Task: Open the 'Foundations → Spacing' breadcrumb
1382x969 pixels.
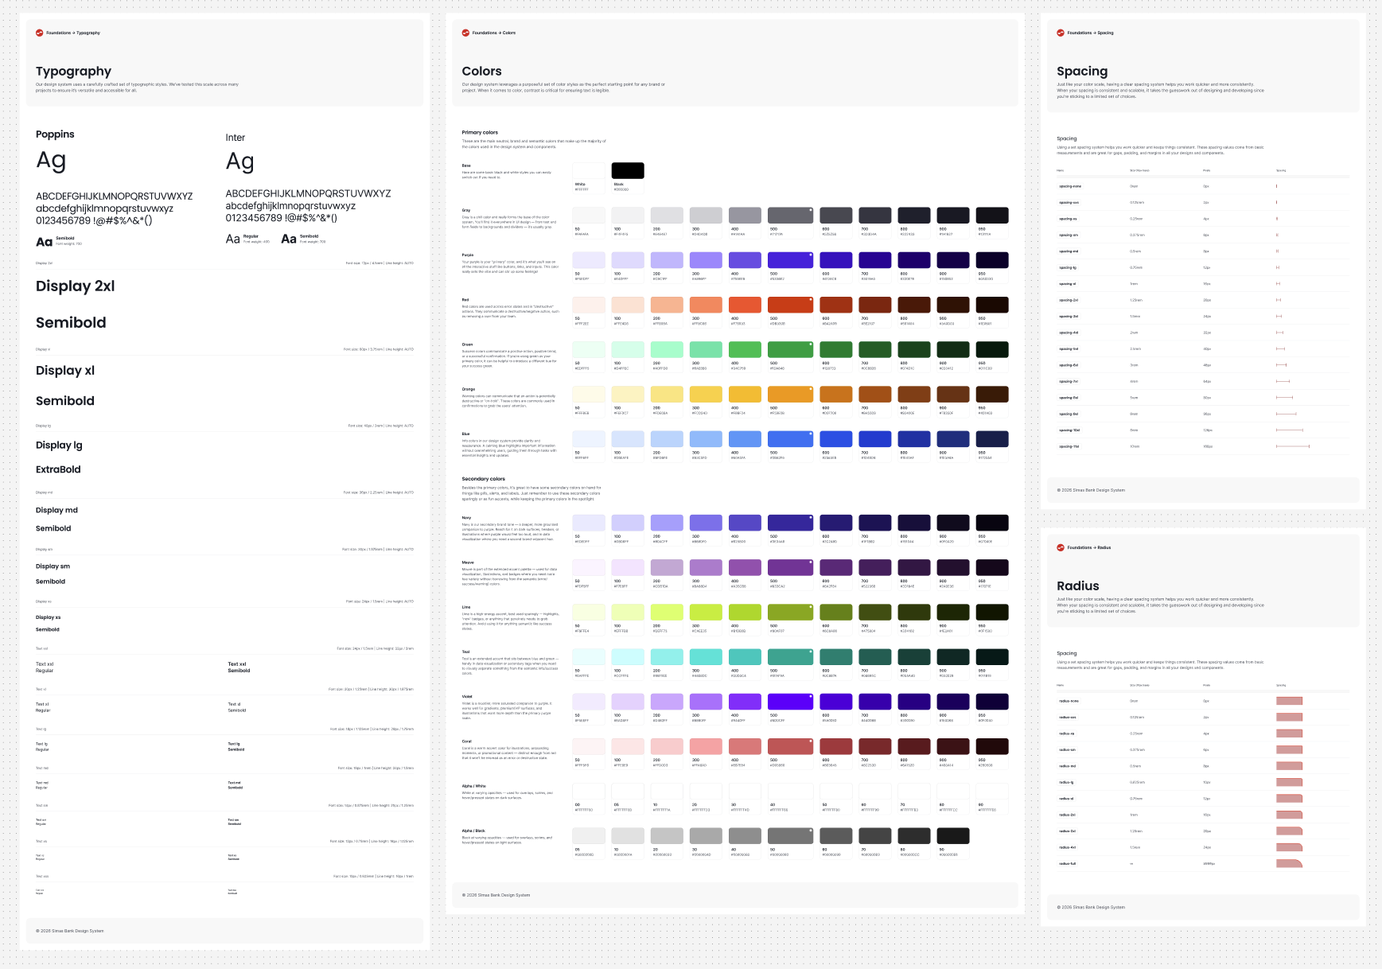Action: point(1091,33)
